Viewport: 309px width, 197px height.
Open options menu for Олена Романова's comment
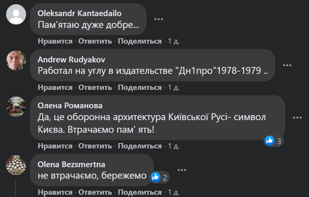tap(298, 117)
